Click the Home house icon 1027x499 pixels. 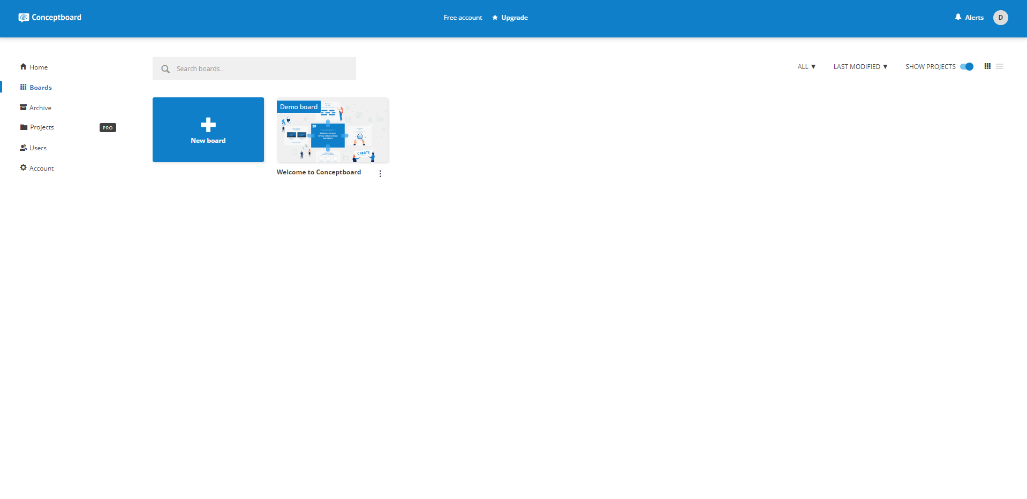point(23,67)
